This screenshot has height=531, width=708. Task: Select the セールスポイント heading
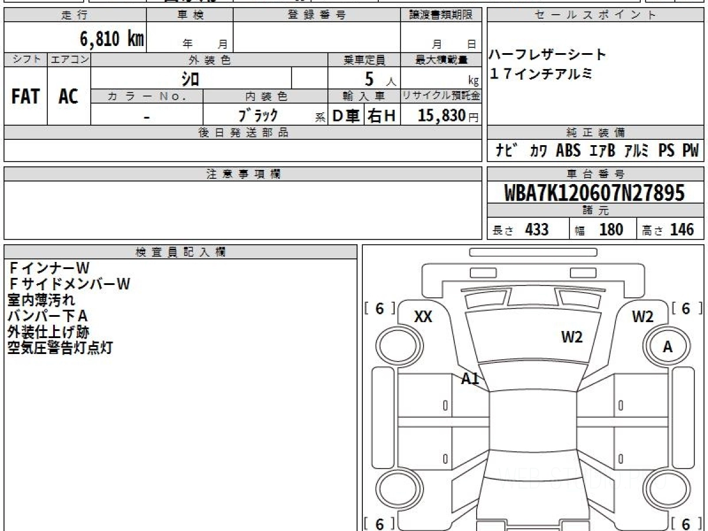point(595,15)
